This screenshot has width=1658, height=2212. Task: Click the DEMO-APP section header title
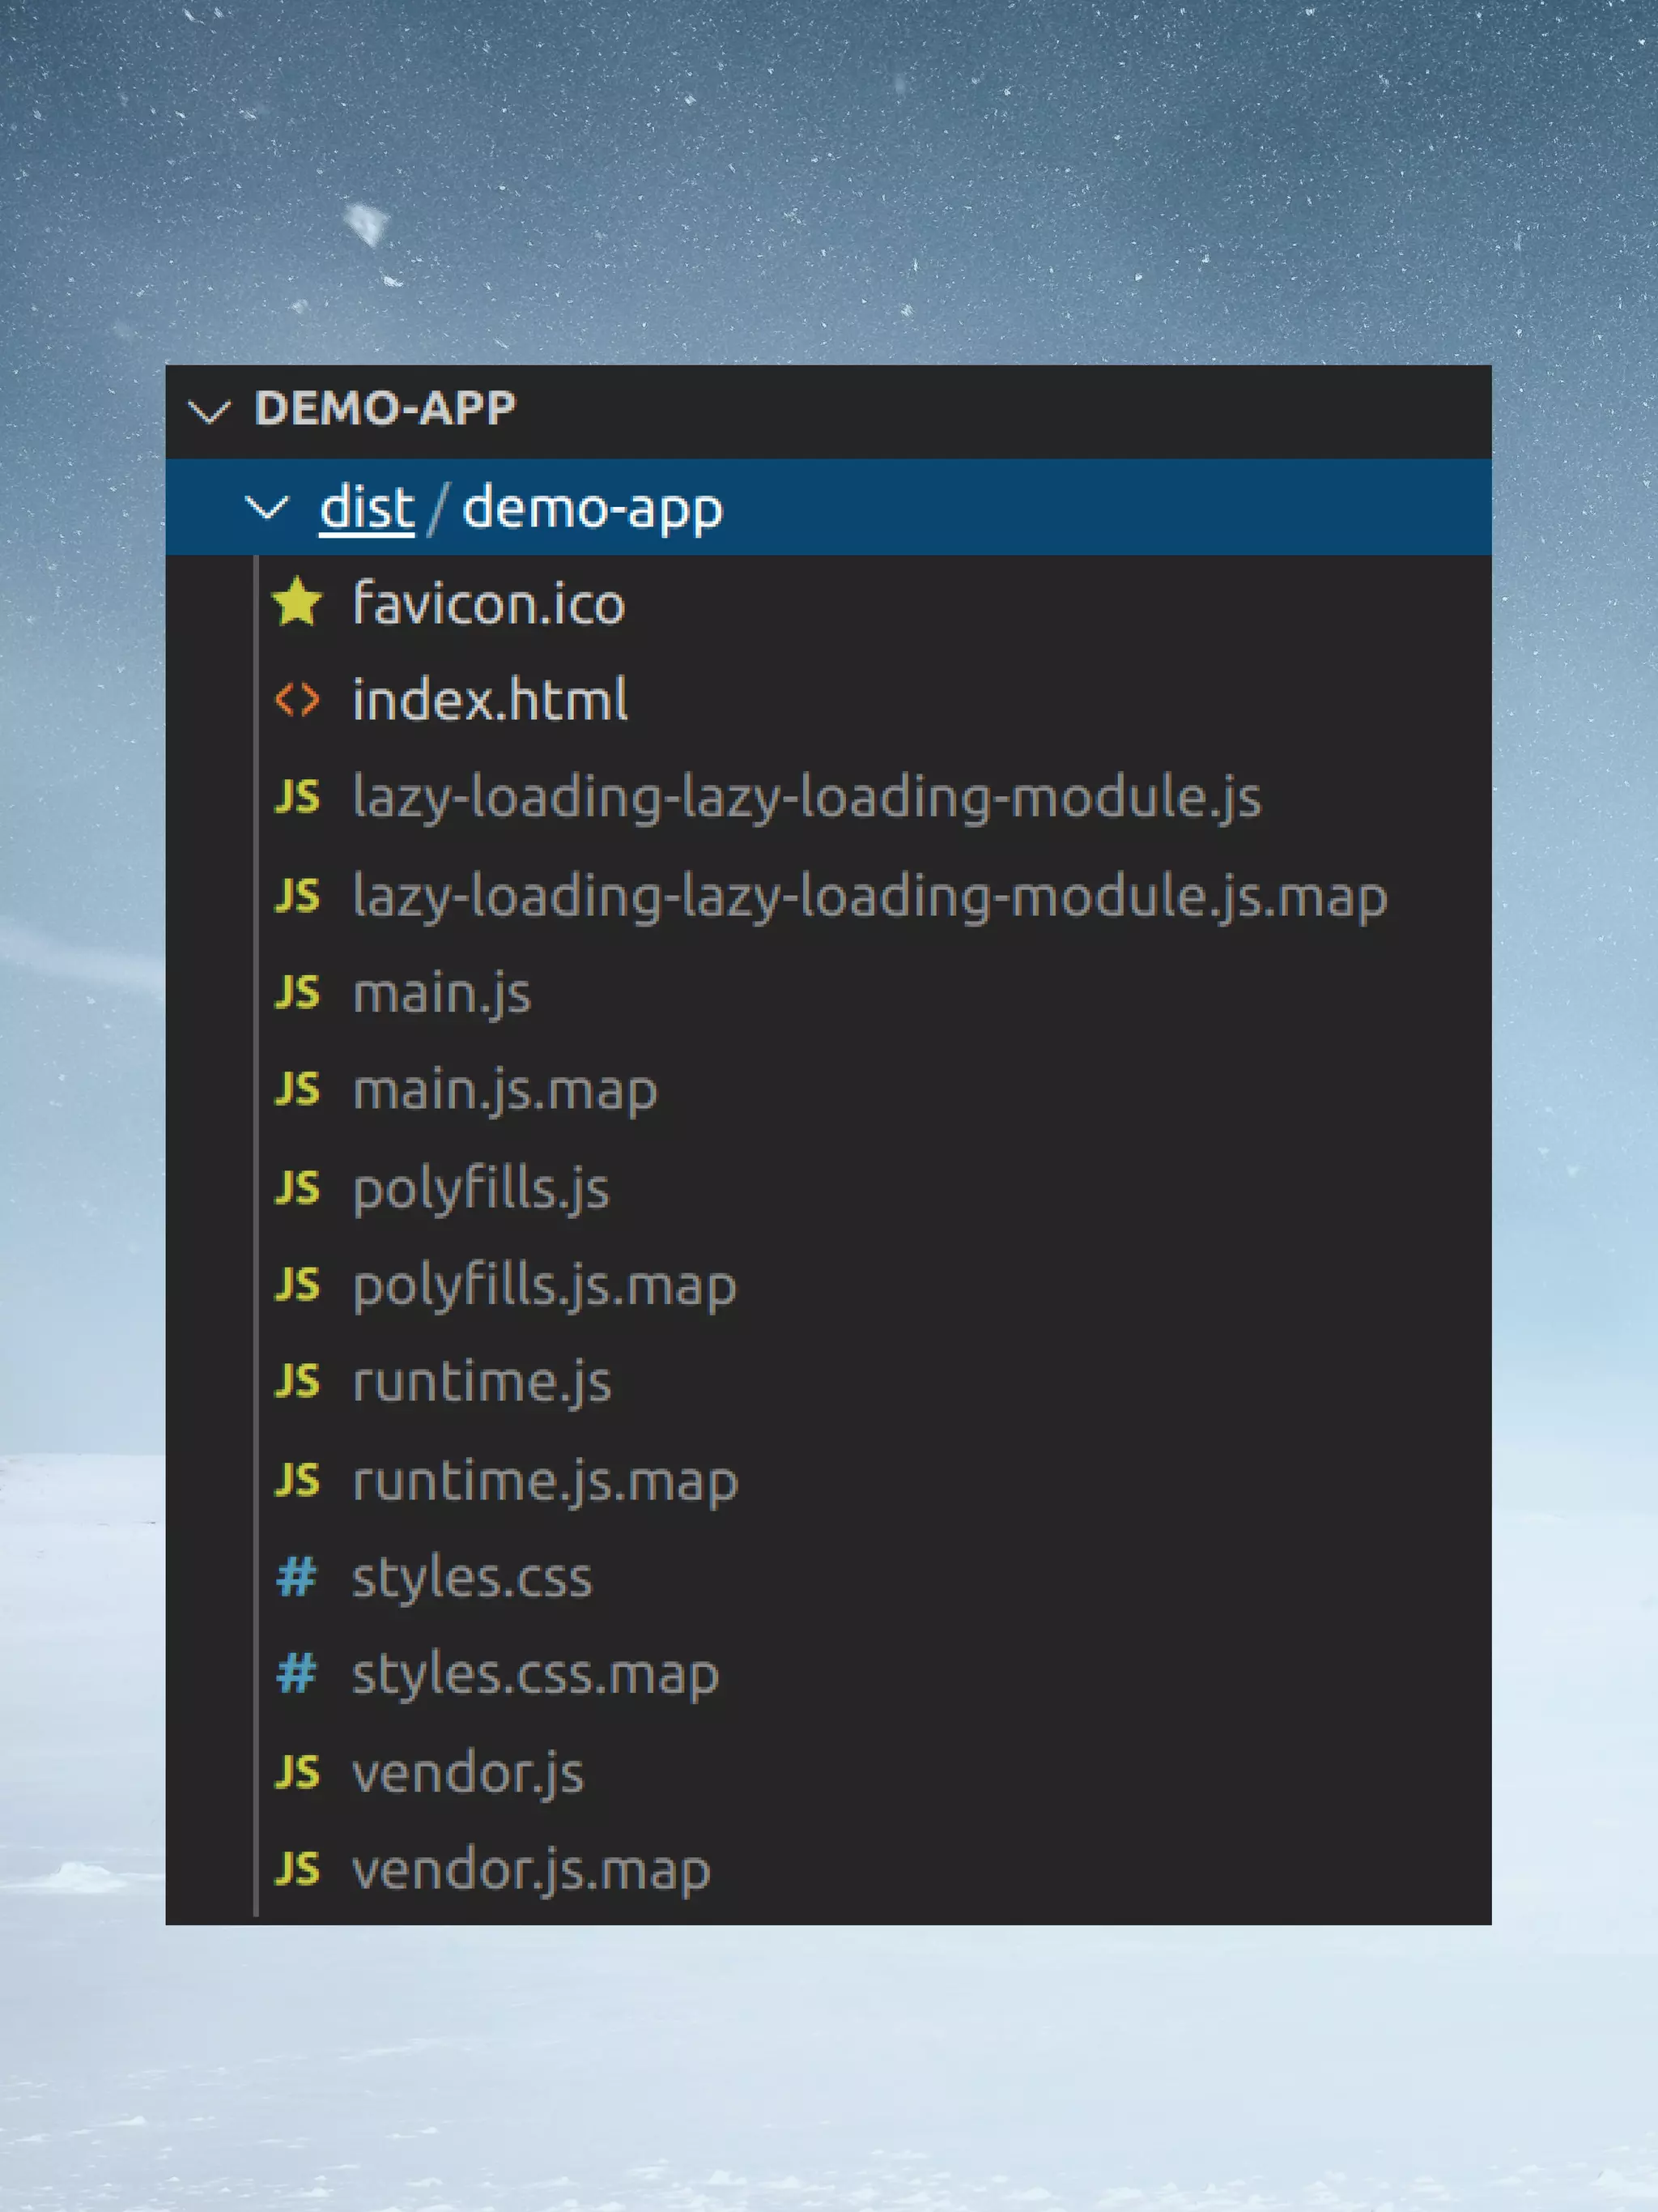click(385, 409)
